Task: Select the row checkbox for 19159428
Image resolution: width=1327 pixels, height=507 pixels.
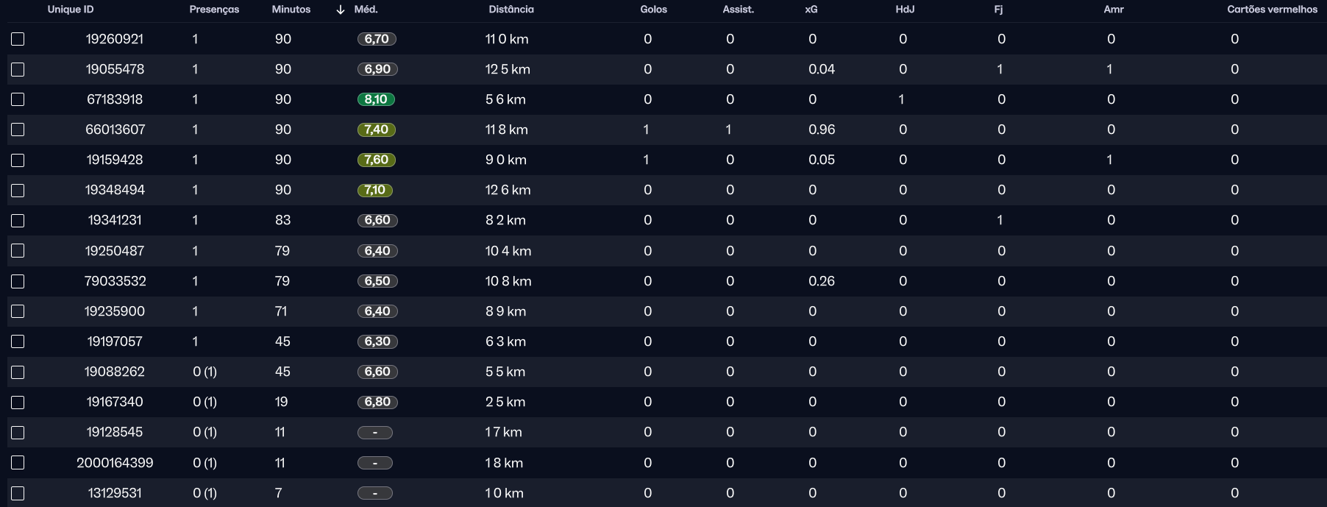Action: click(18, 160)
